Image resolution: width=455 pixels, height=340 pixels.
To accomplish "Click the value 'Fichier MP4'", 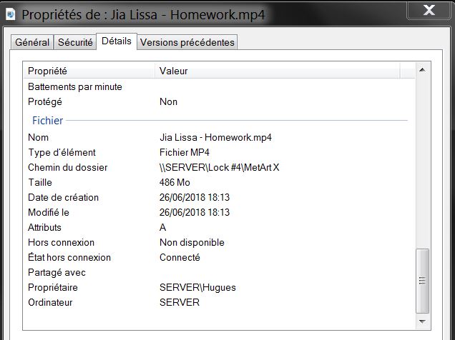I will 185,152.
